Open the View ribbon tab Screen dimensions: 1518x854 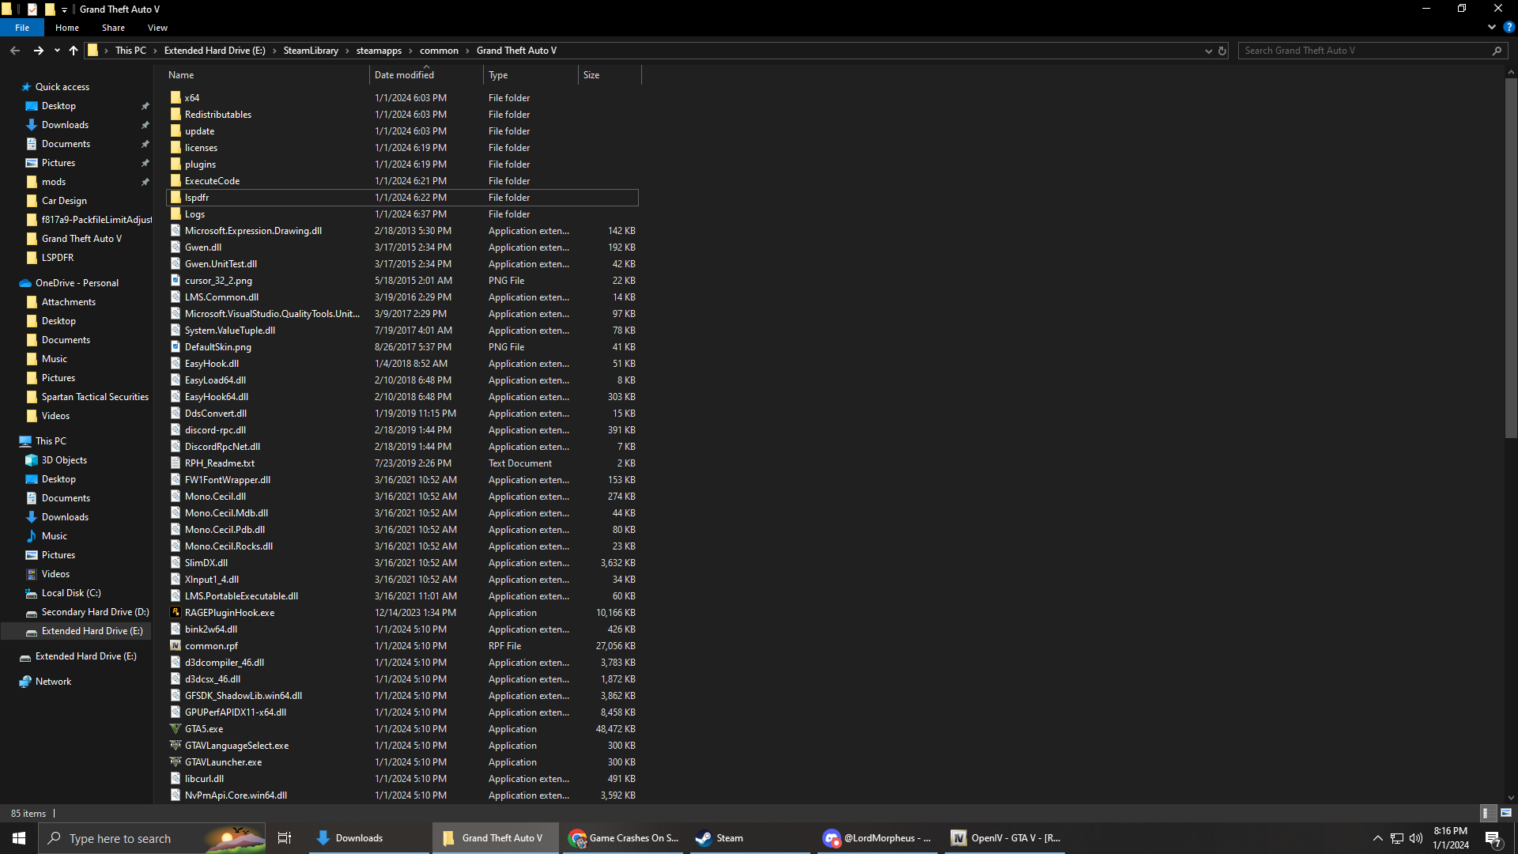tap(157, 28)
